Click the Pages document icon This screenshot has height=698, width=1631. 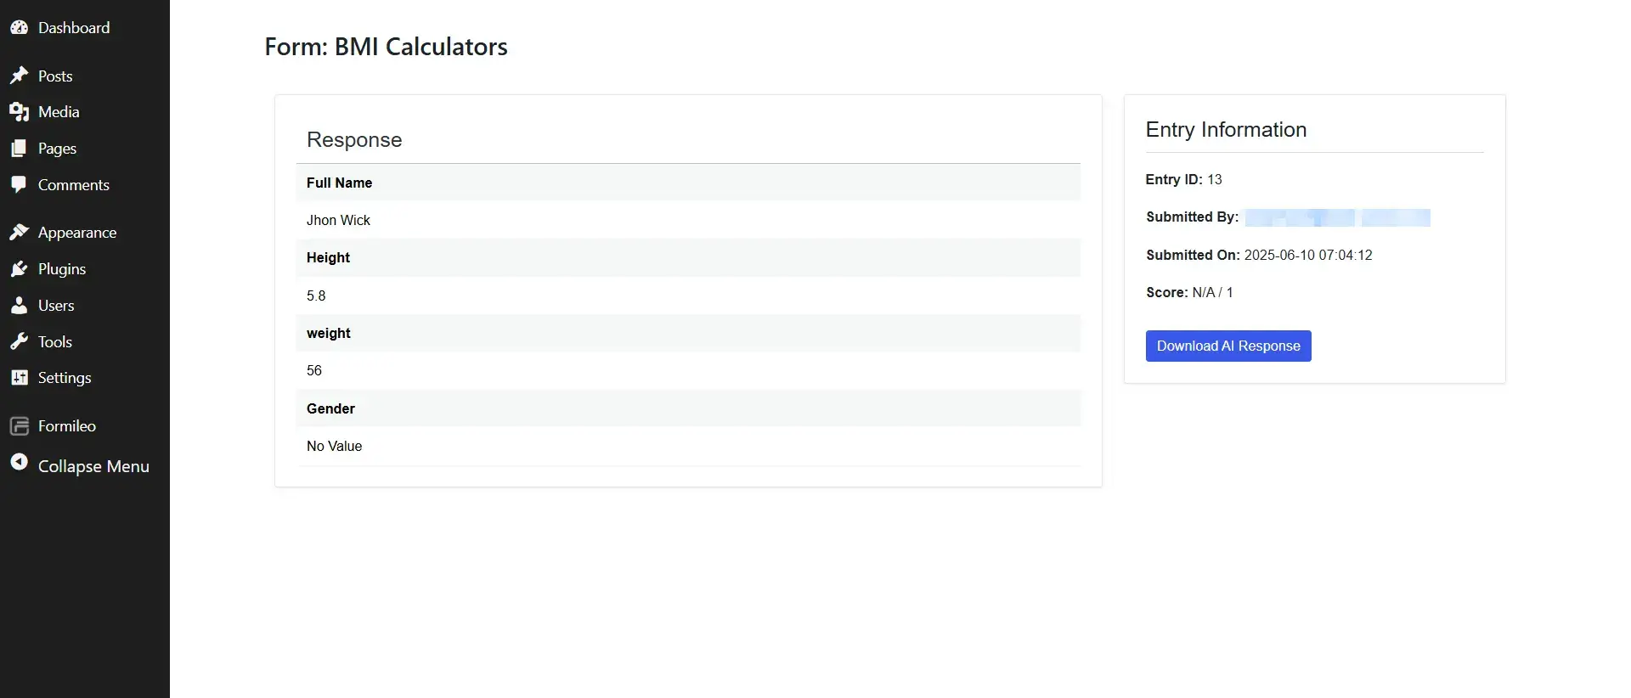tap(19, 149)
